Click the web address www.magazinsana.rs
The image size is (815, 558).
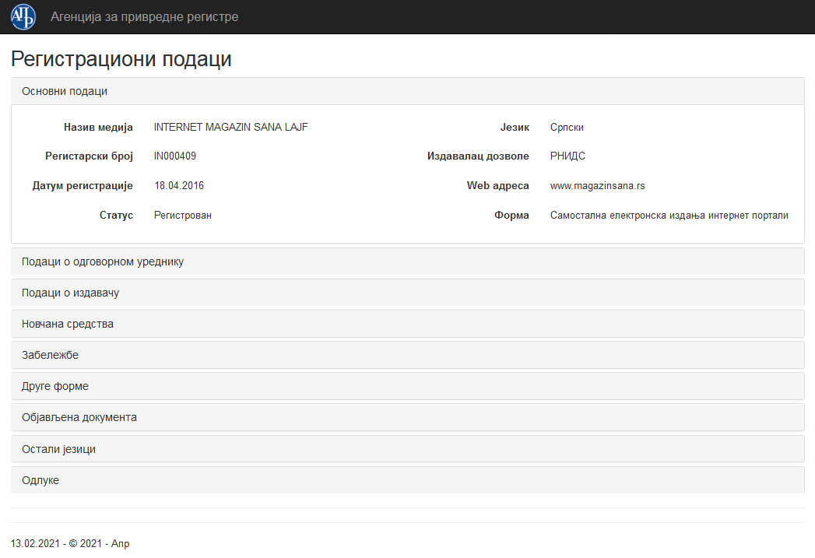point(597,186)
